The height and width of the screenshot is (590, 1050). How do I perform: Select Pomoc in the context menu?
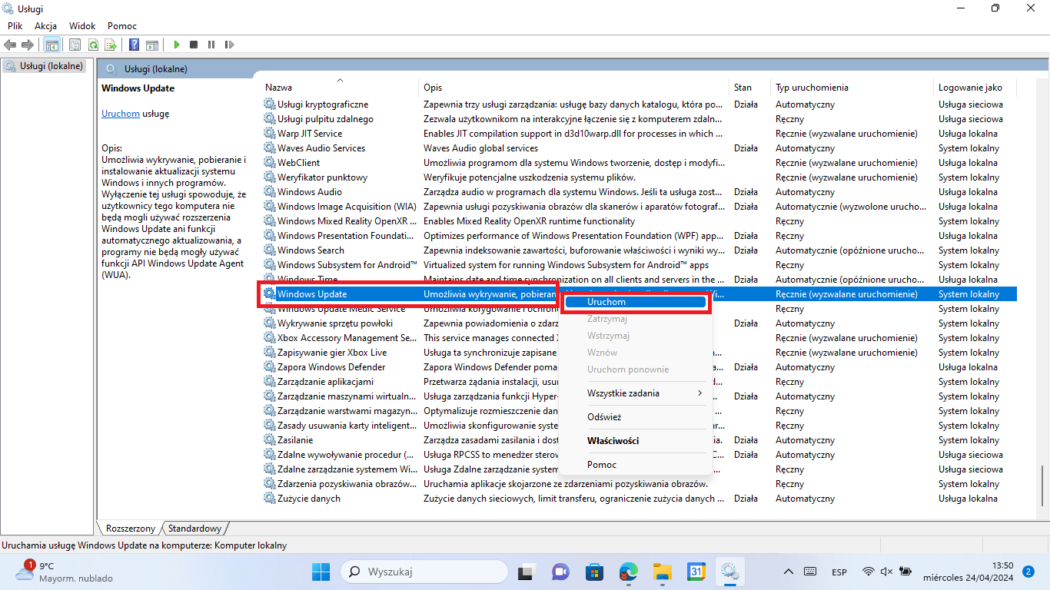(635, 465)
